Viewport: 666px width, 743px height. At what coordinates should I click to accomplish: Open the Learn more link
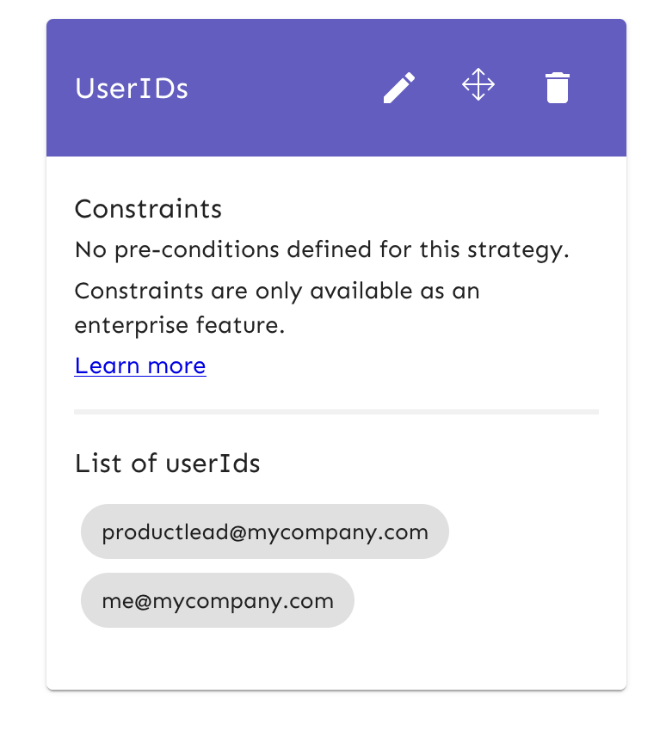coord(140,365)
